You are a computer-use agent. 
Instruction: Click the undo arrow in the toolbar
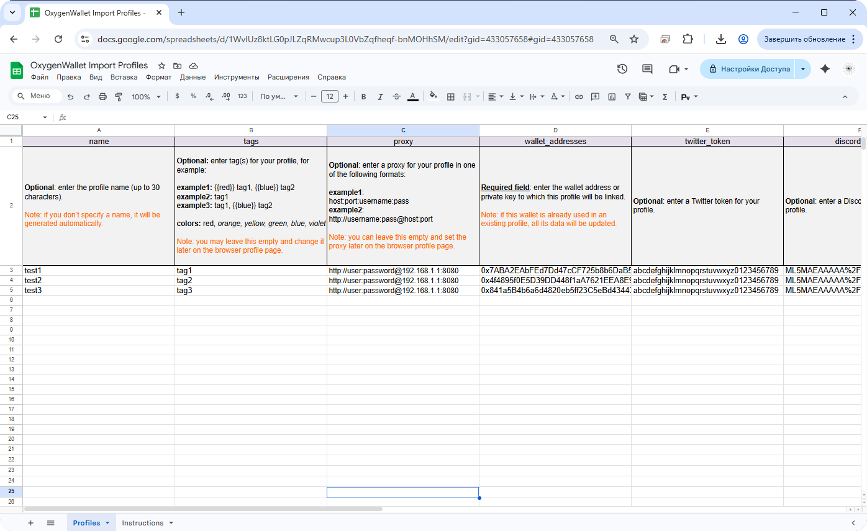coord(71,97)
